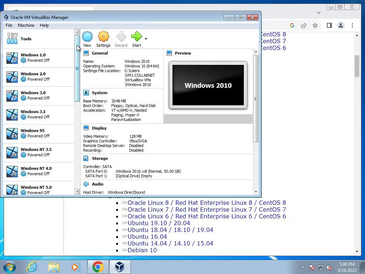Open Ubuntu 19.10 / 20.04 link
Image resolution: width=365 pixels, height=274 pixels.
pyautogui.click(x=159, y=223)
